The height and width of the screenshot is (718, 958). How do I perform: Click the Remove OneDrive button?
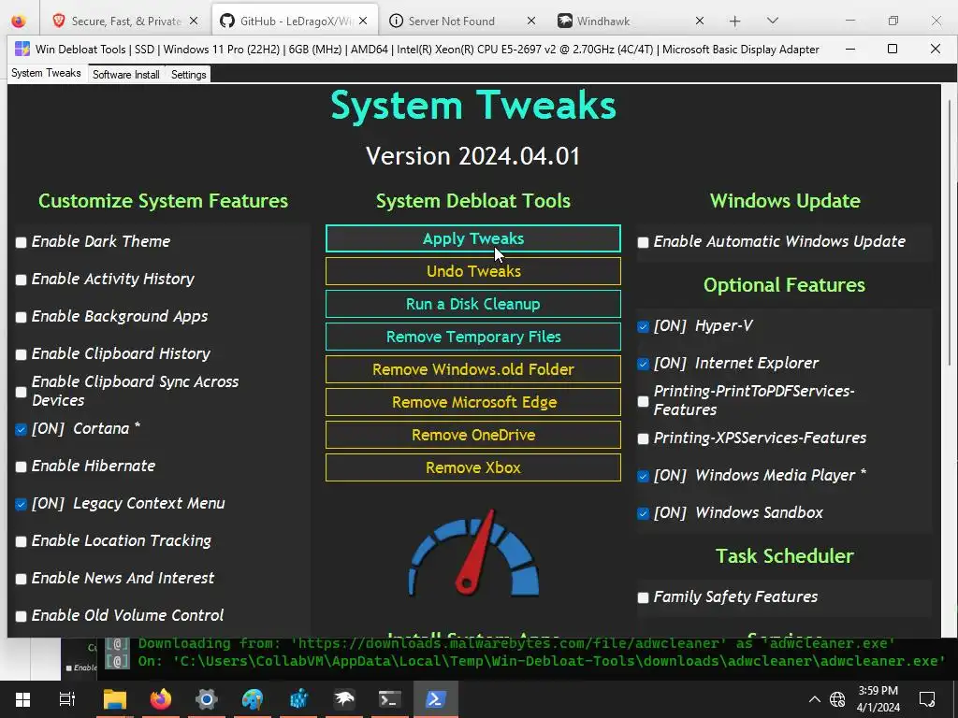click(472, 435)
